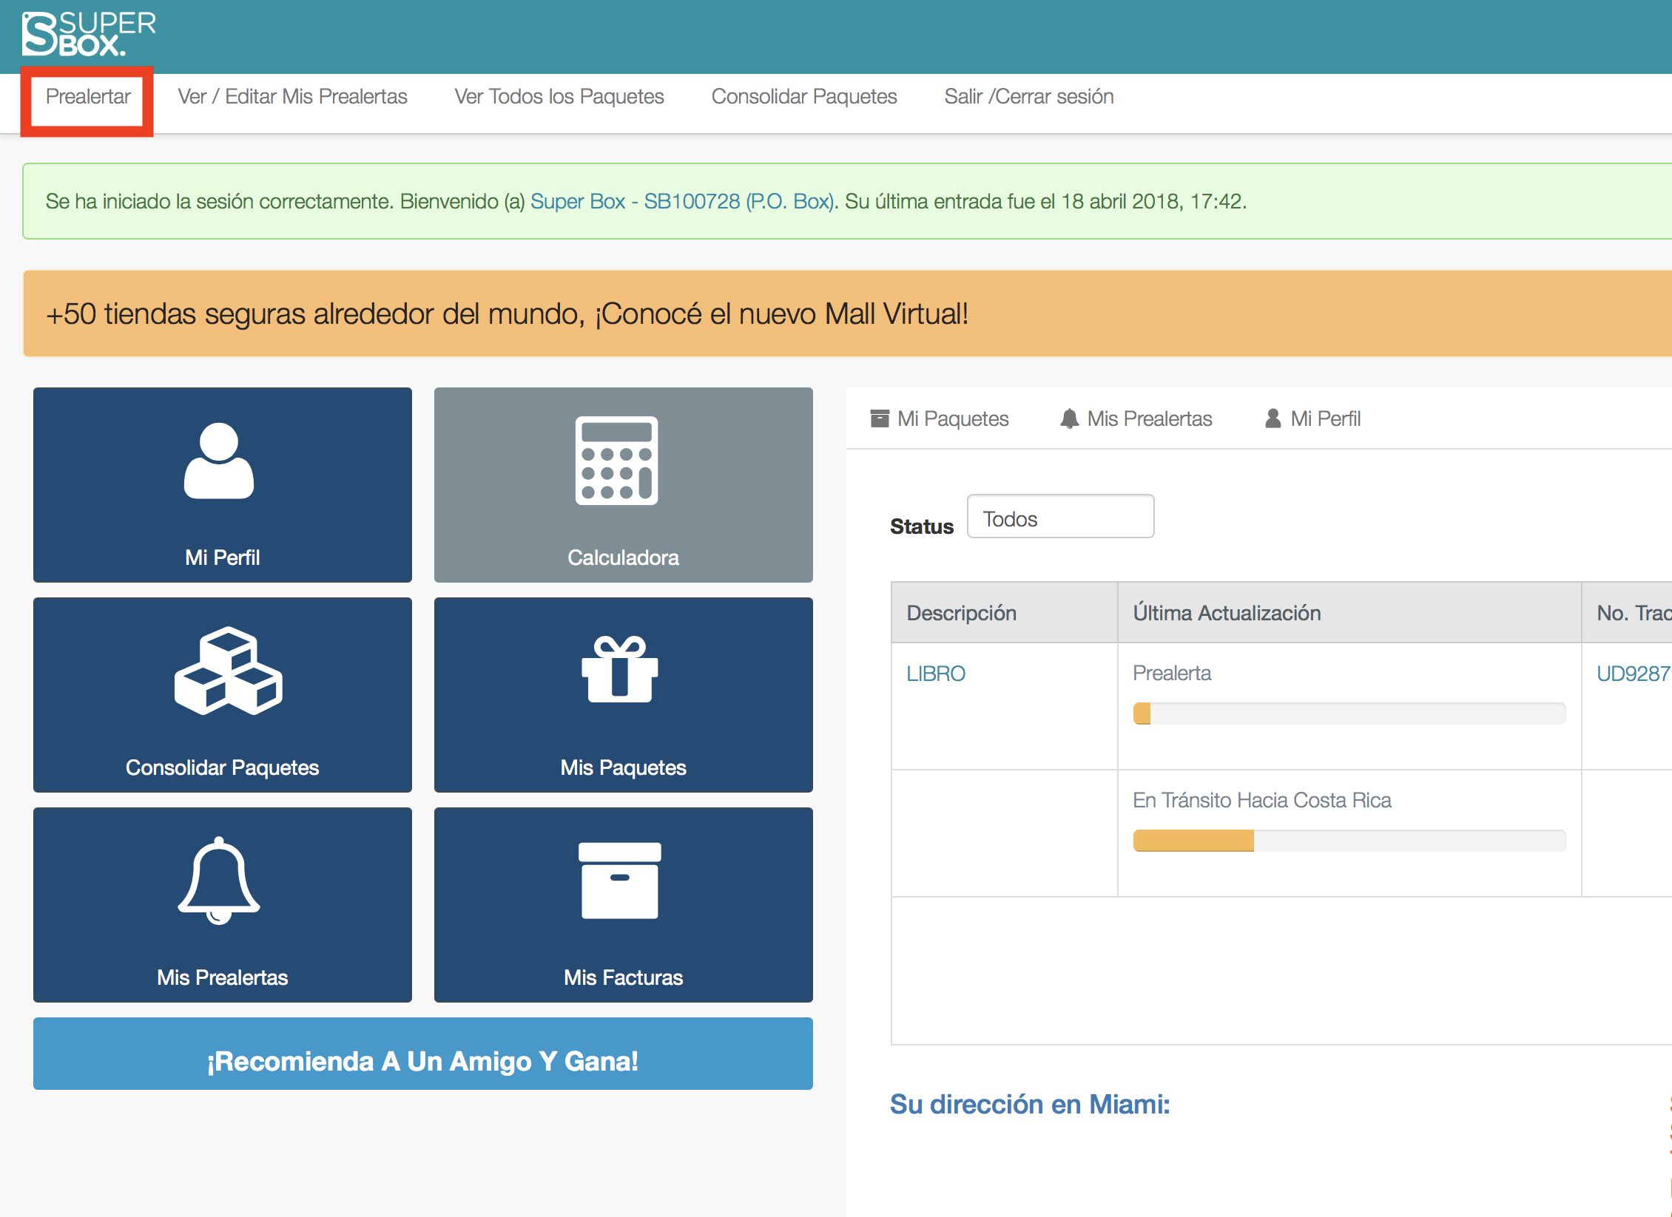The image size is (1672, 1217).
Task: Click the person icon beside Mi Perfil tab
Action: [1273, 418]
